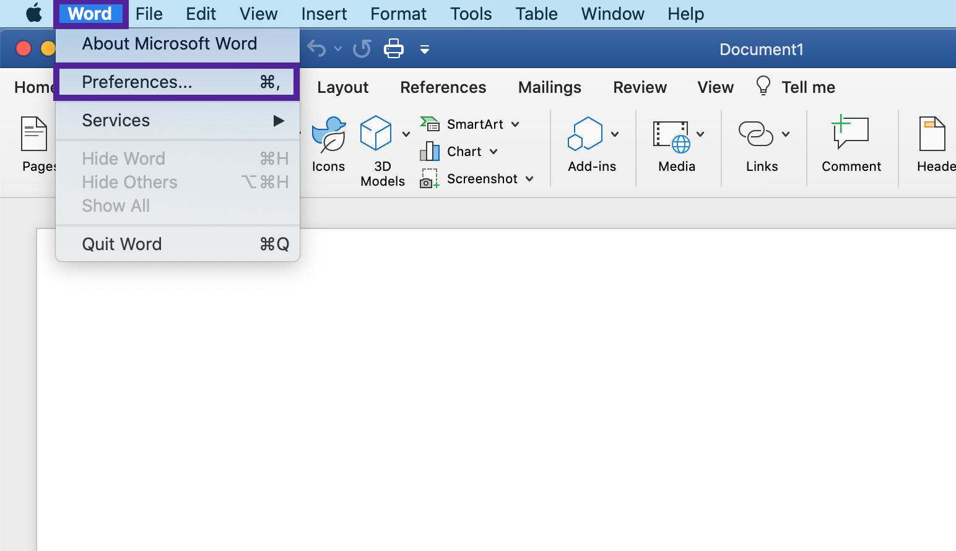Switch to the View ribbon tab
Screen dimensions: 956x551
[715, 87]
